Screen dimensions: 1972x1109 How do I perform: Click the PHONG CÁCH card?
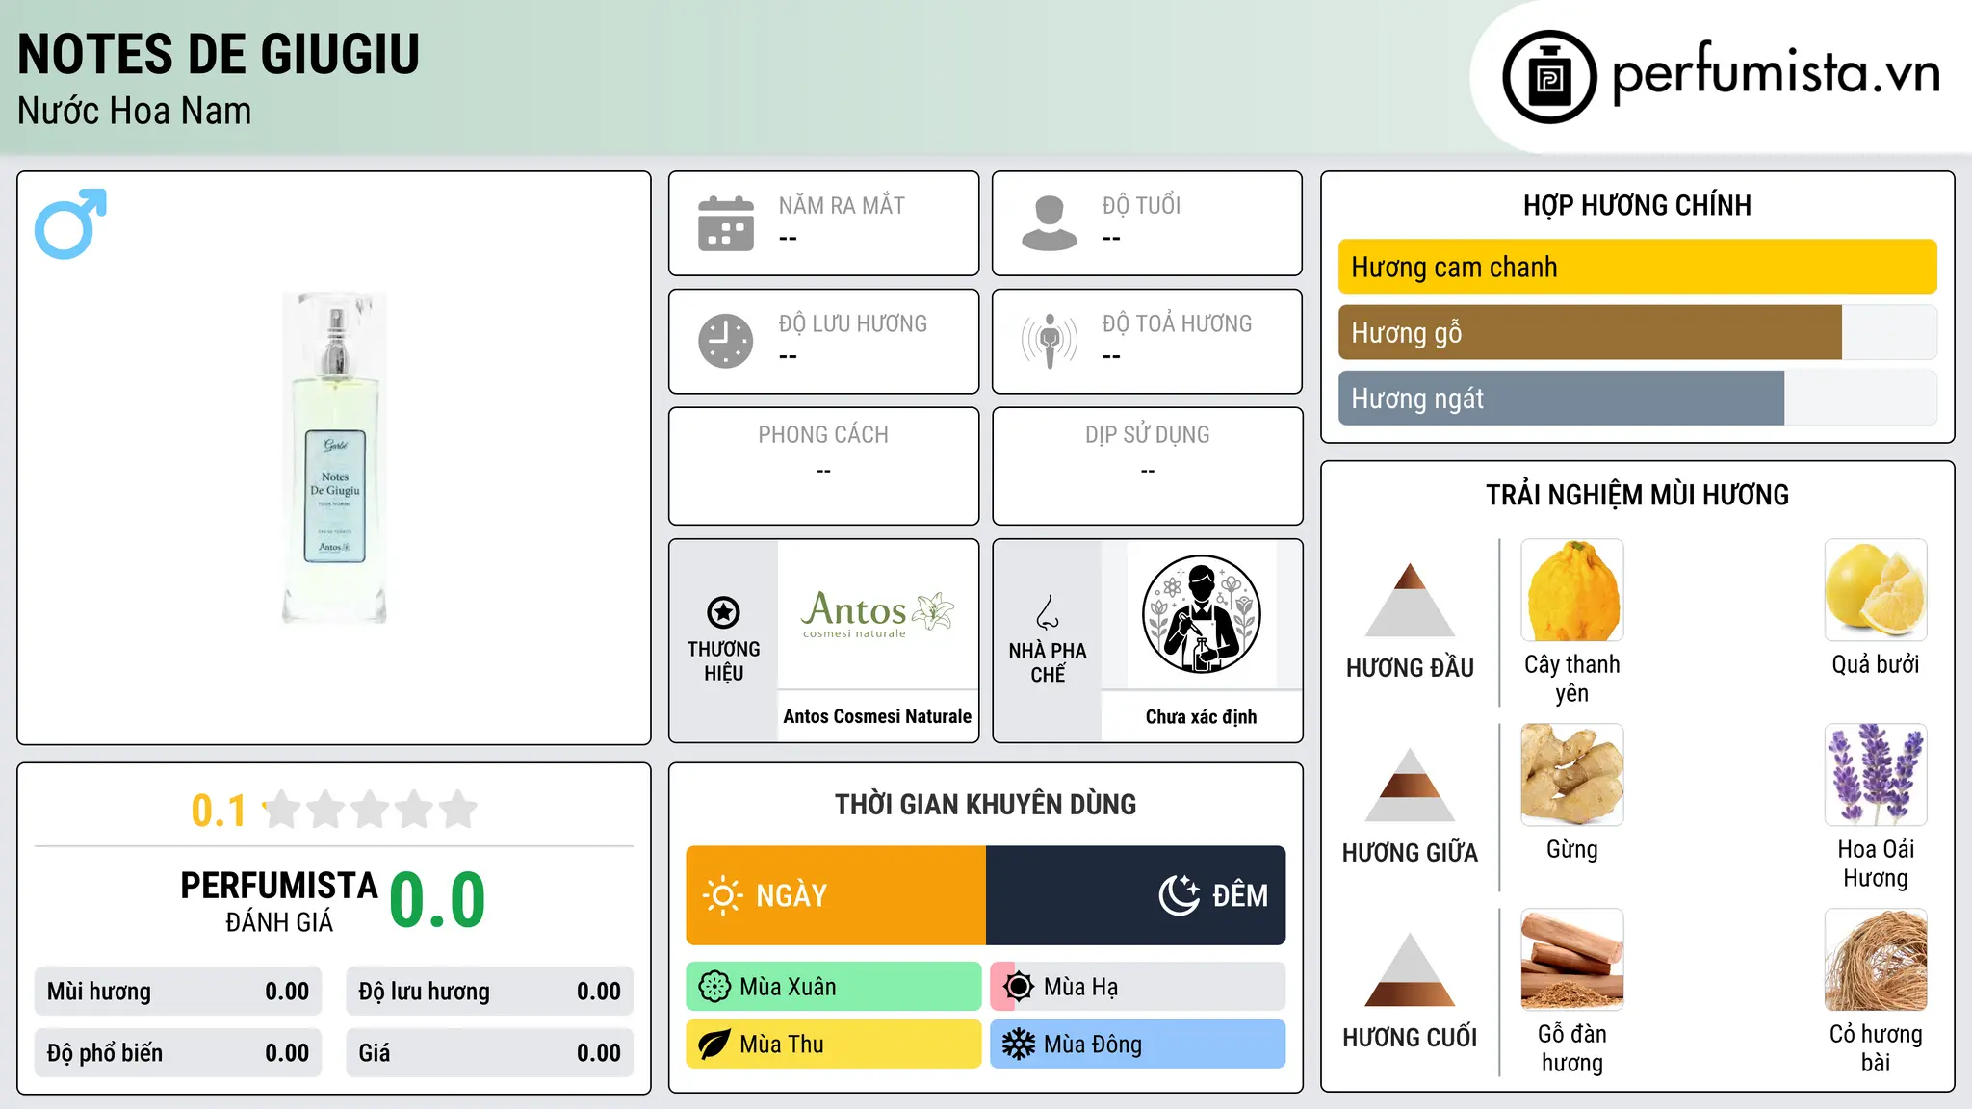click(x=823, y=466)
